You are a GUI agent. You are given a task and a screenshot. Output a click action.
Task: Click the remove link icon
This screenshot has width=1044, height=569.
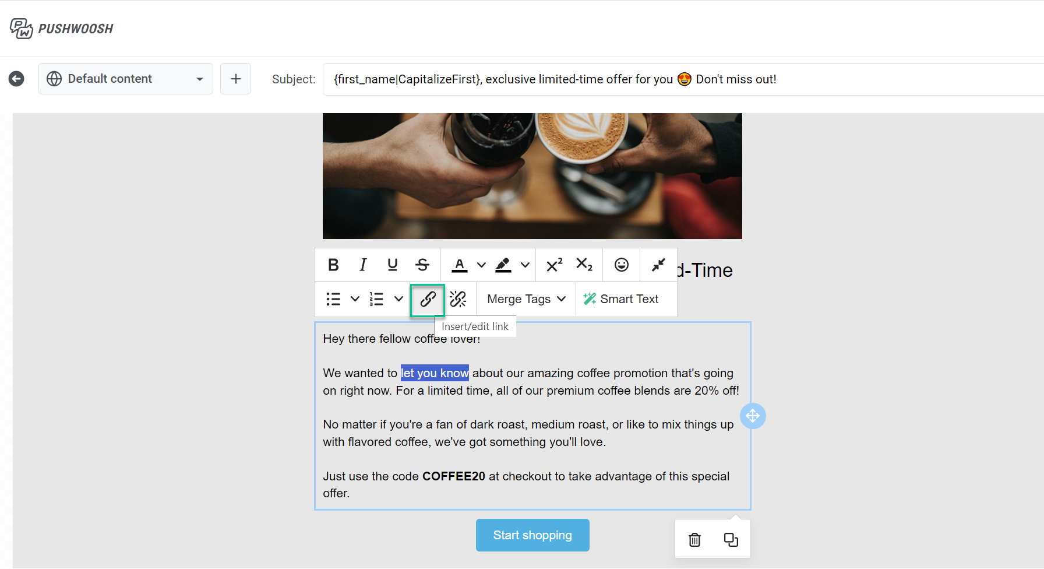pos(458,300)
